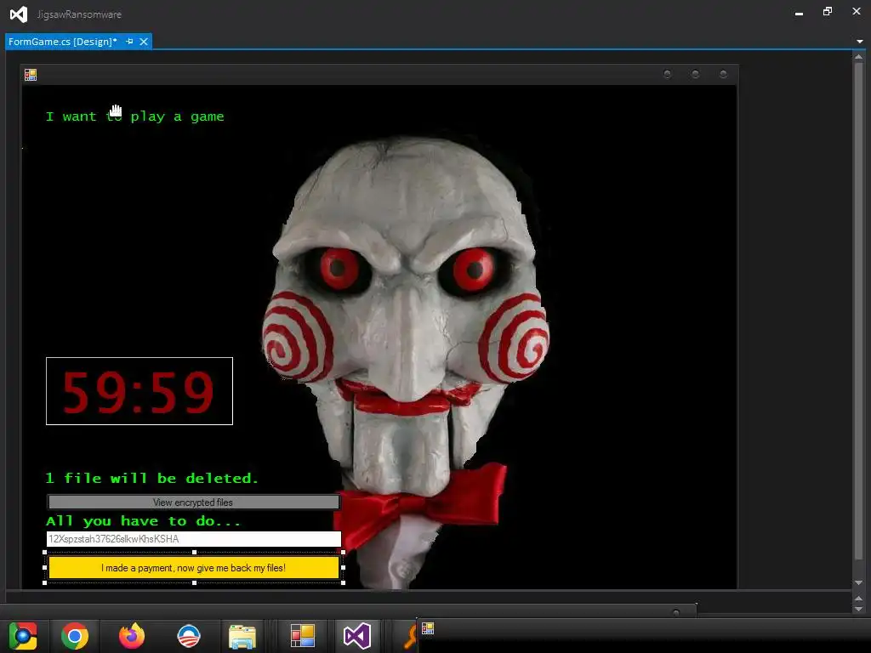Select the 'I want to play a game' label
Viewport: 871px width, 653px height.
point(135,116)
